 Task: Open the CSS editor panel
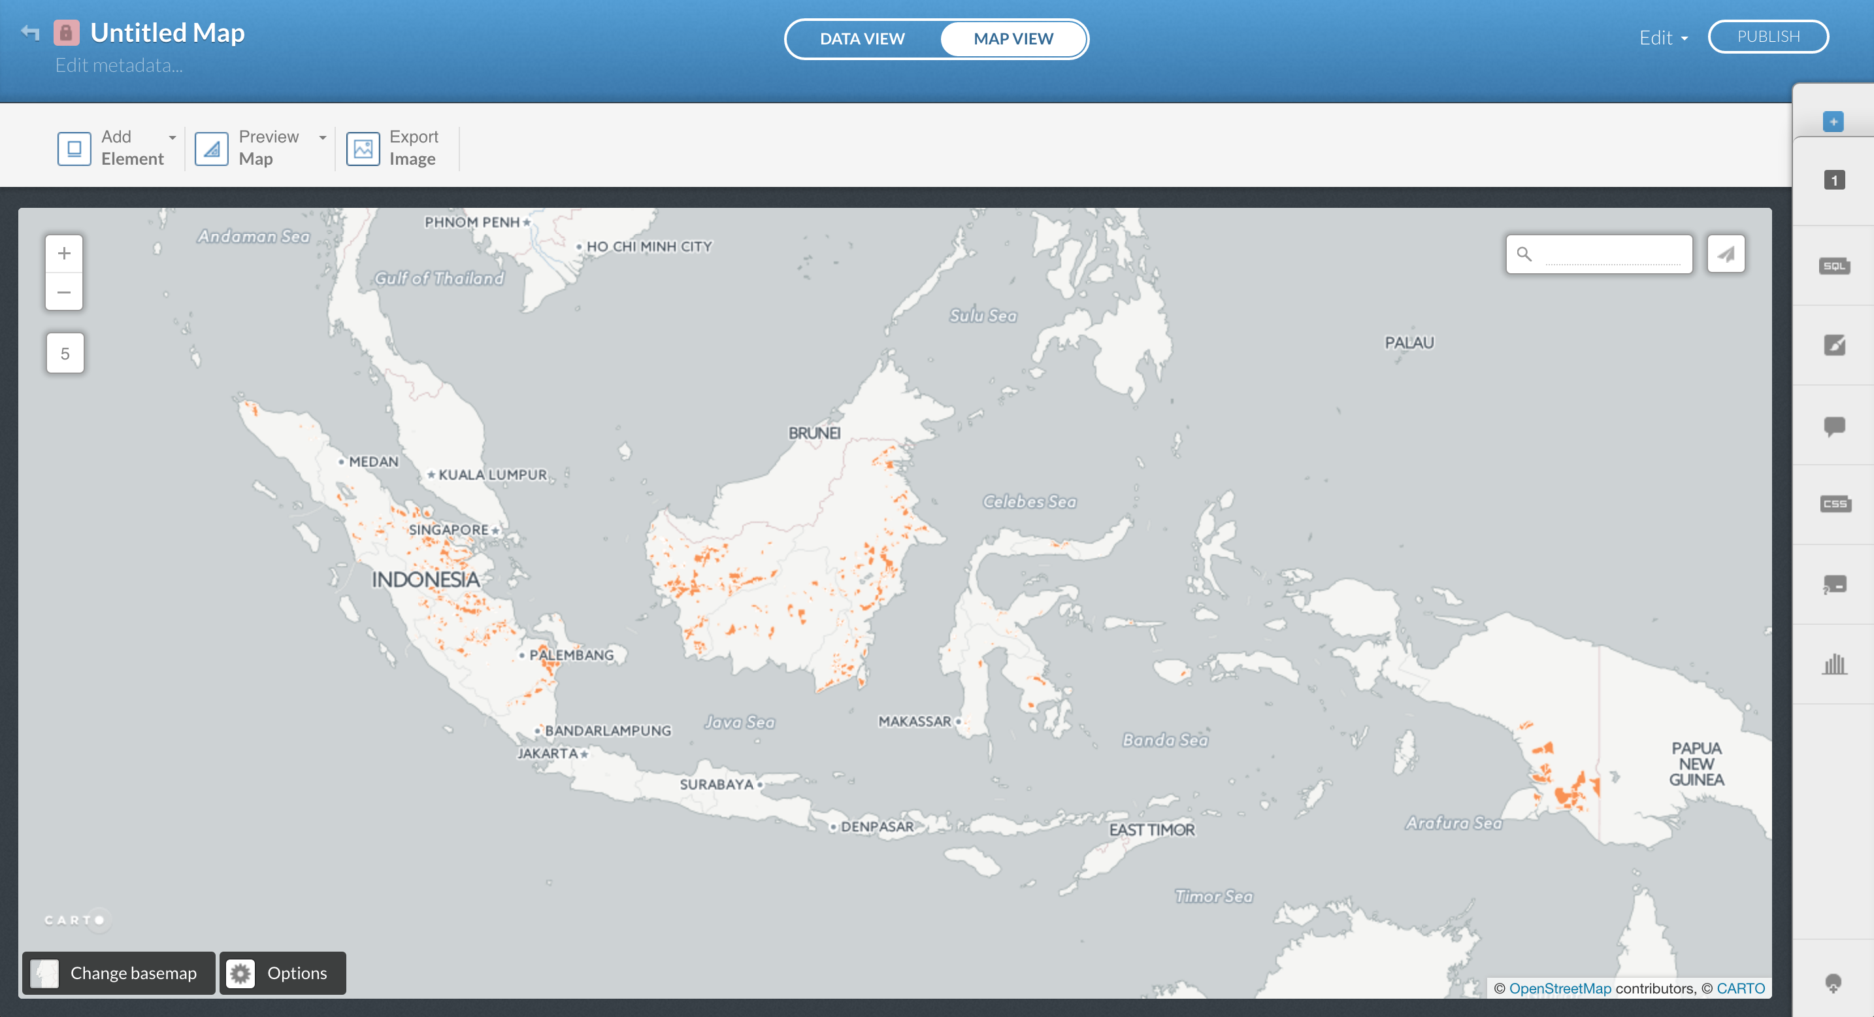1835,503
